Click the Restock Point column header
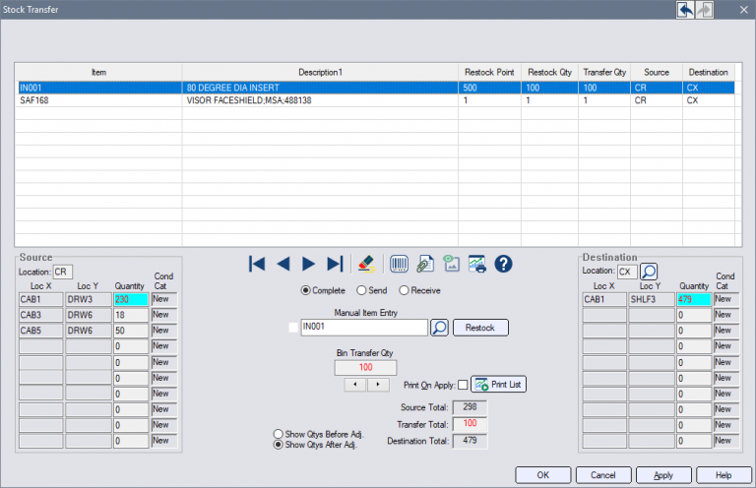The width and height of the screenshot is (756, 488). pyautogui.click(x=489, y=73)
